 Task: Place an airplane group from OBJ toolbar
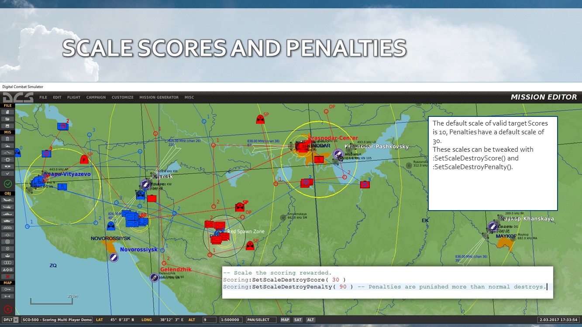coord(7,200)
